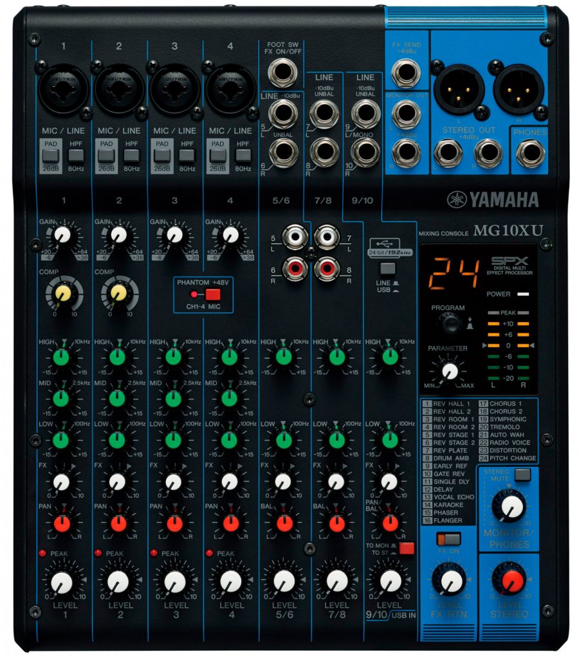This screenshot has width=579, height=656.
Task: Click 'KARAOKE' in the program list
Action: (x=448, y=505)
